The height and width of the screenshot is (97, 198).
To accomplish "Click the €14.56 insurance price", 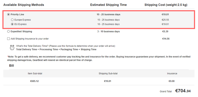I will (166, 39).
